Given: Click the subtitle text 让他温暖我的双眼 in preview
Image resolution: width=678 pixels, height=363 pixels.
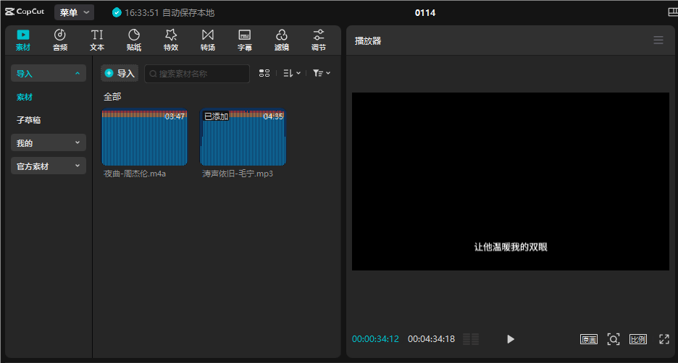Looking at the screenshot, I should click(511, 247).
